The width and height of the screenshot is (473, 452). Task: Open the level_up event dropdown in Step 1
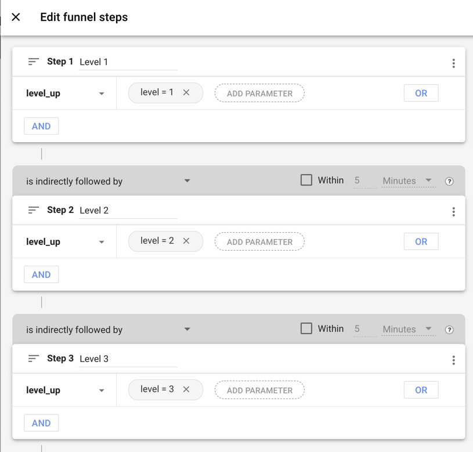coord(65,93)
